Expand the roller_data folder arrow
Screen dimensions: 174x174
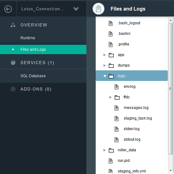tap(104, 150)
